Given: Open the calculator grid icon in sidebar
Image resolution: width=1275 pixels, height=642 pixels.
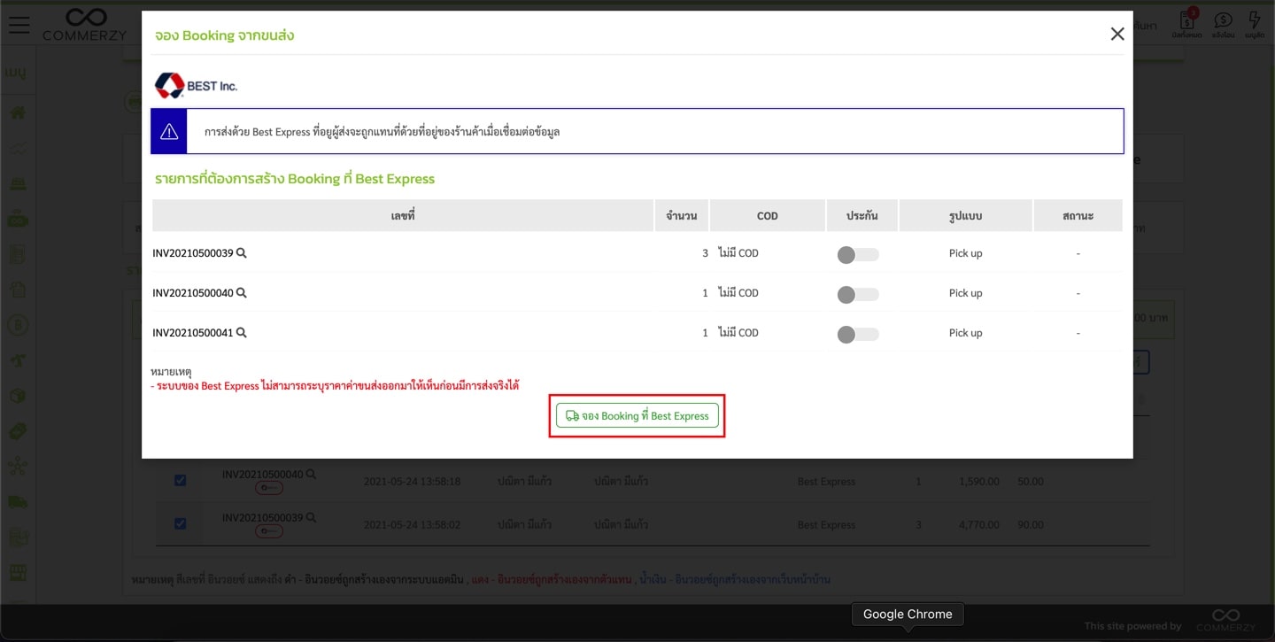Looking at the screenshot, I should pos(18,538).
